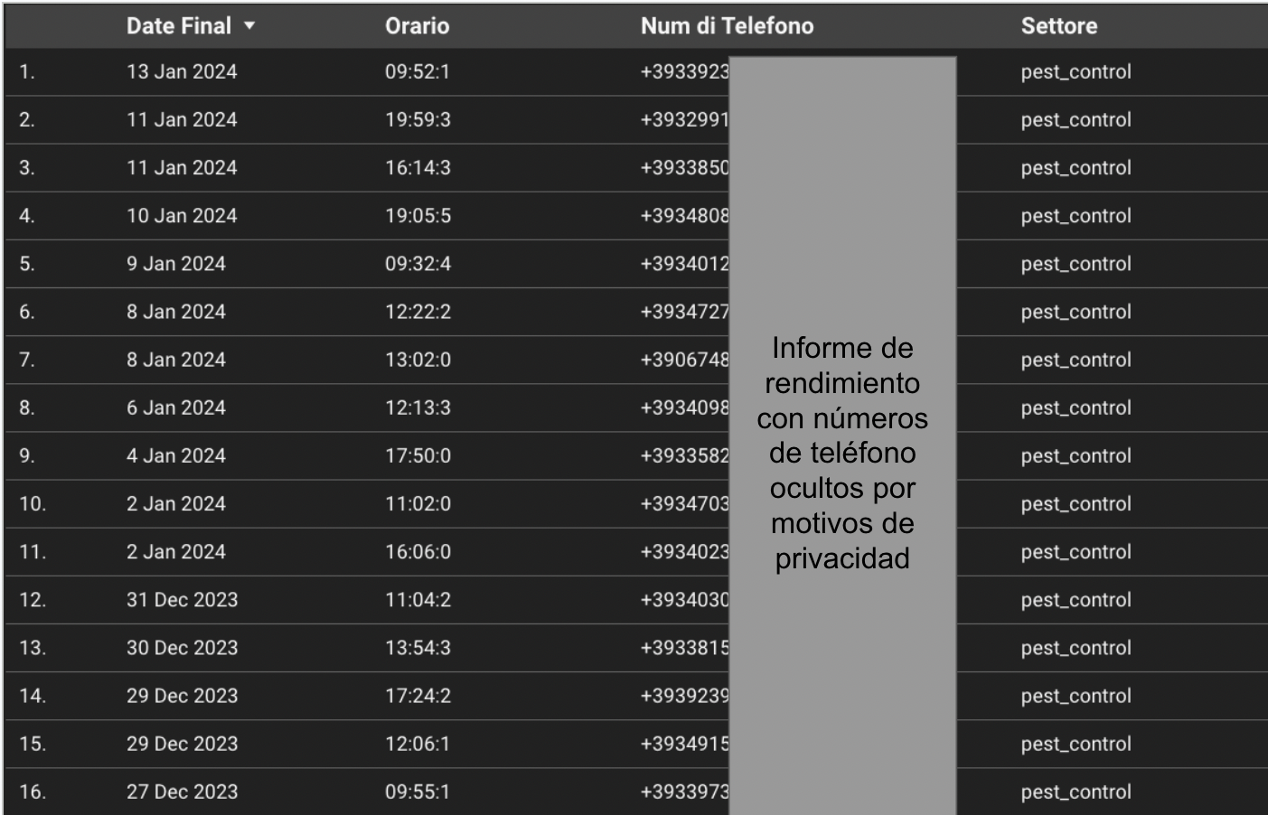The image size is (1268, 815).
Task: Sort by the Date Final column header
Action: (x=178, y=26)
